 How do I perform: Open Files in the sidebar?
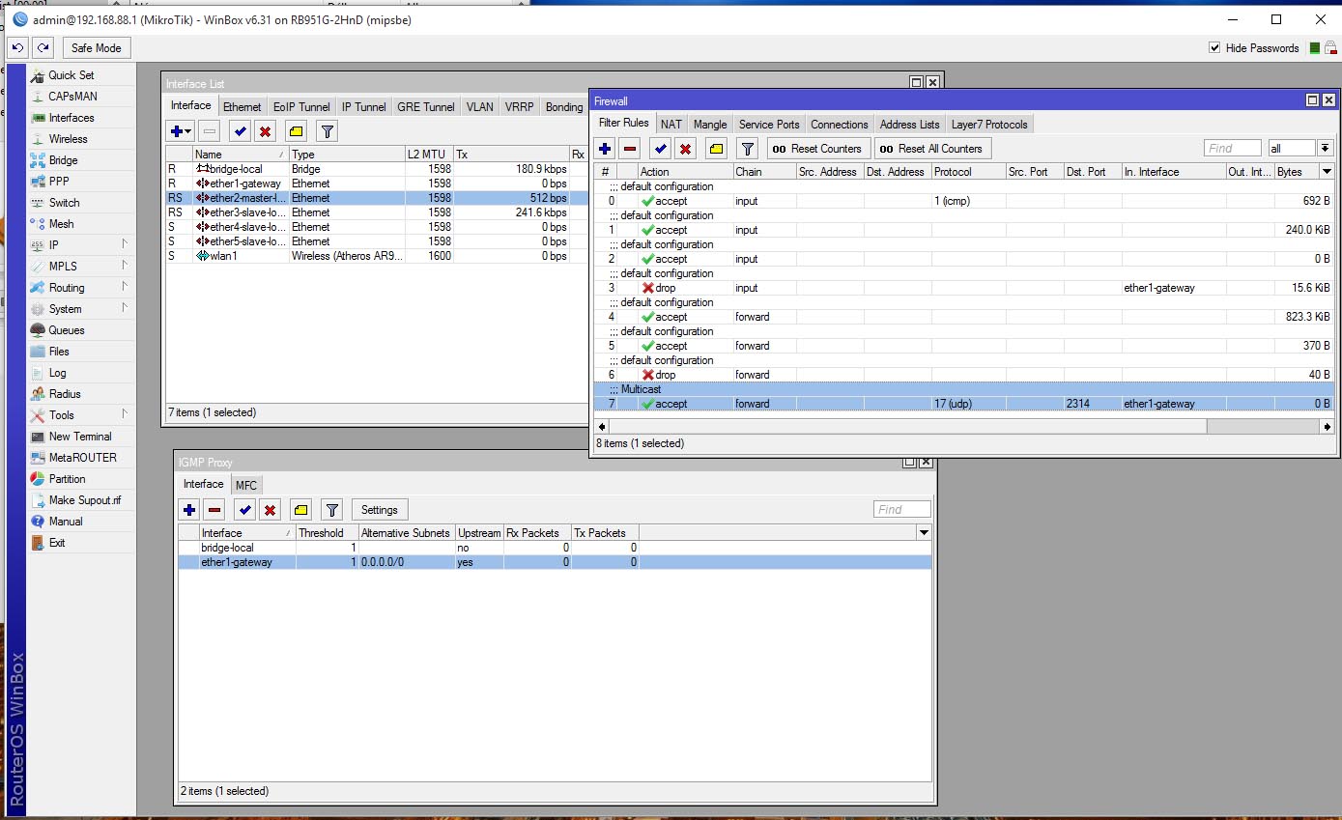coord(59,352)
